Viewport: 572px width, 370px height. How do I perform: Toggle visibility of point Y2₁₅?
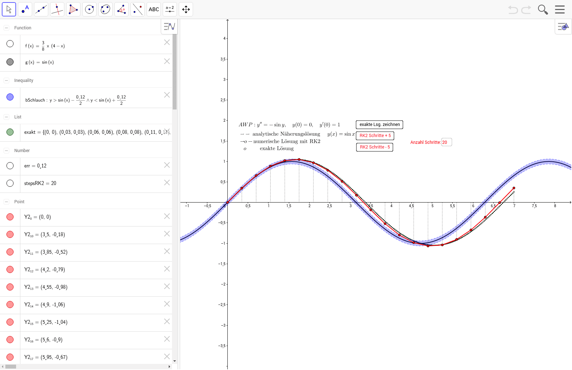pos(10,322)
